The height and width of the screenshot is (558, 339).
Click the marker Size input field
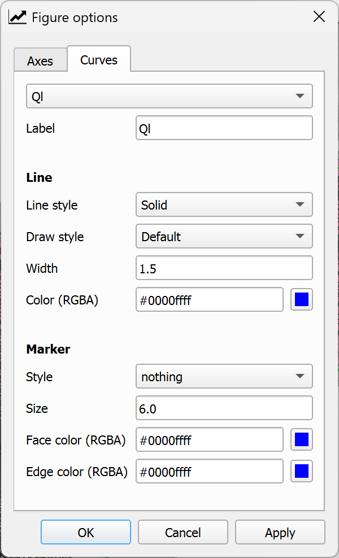point(224,408)
